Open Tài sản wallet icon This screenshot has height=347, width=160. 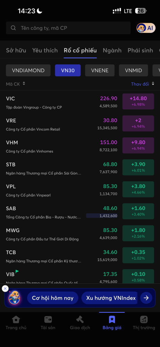coord(48,319)
